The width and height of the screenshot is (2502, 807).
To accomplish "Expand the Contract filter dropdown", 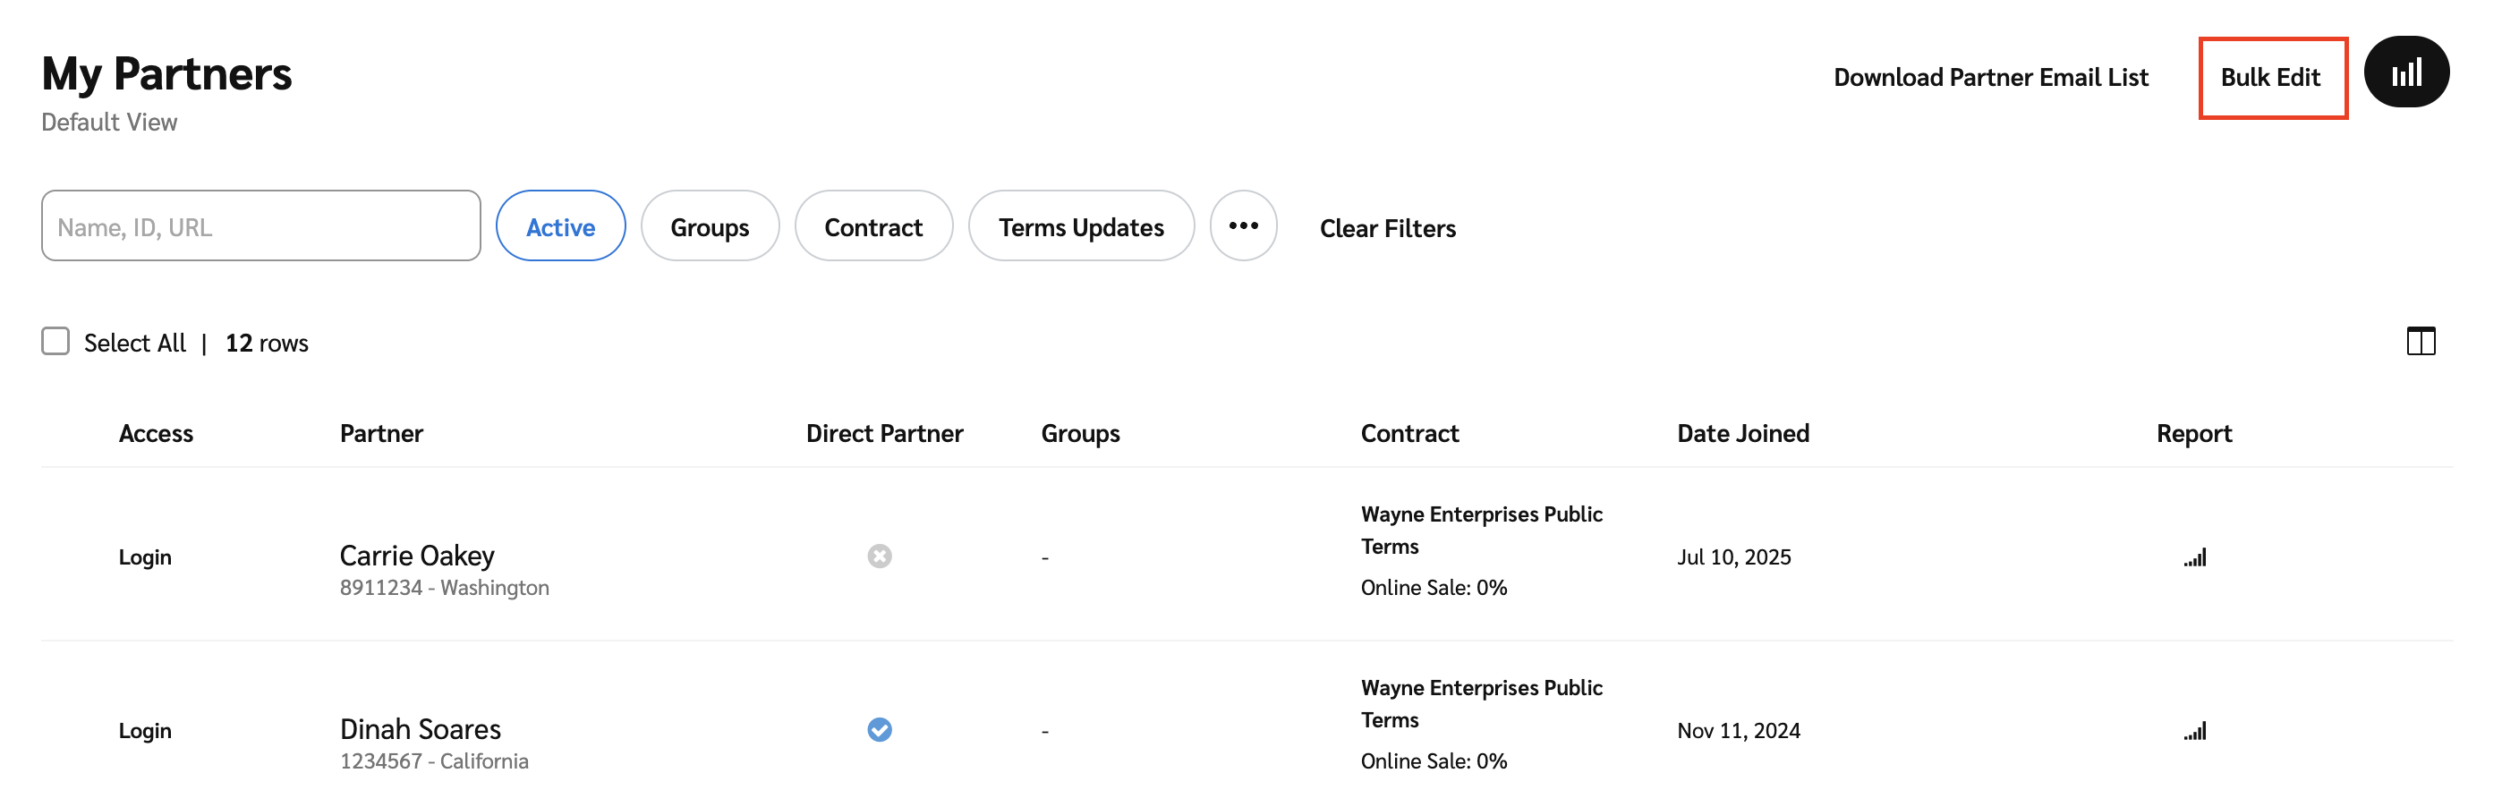I will pyautogui.click(x=872, y=226).
